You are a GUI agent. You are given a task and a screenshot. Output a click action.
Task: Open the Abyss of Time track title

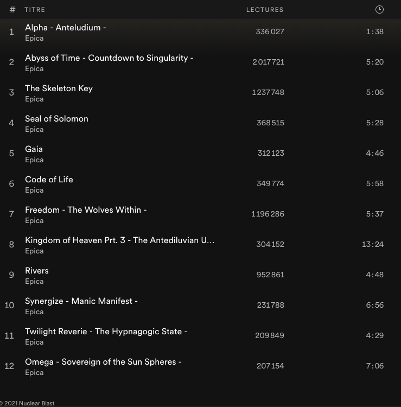coord(109,58)
